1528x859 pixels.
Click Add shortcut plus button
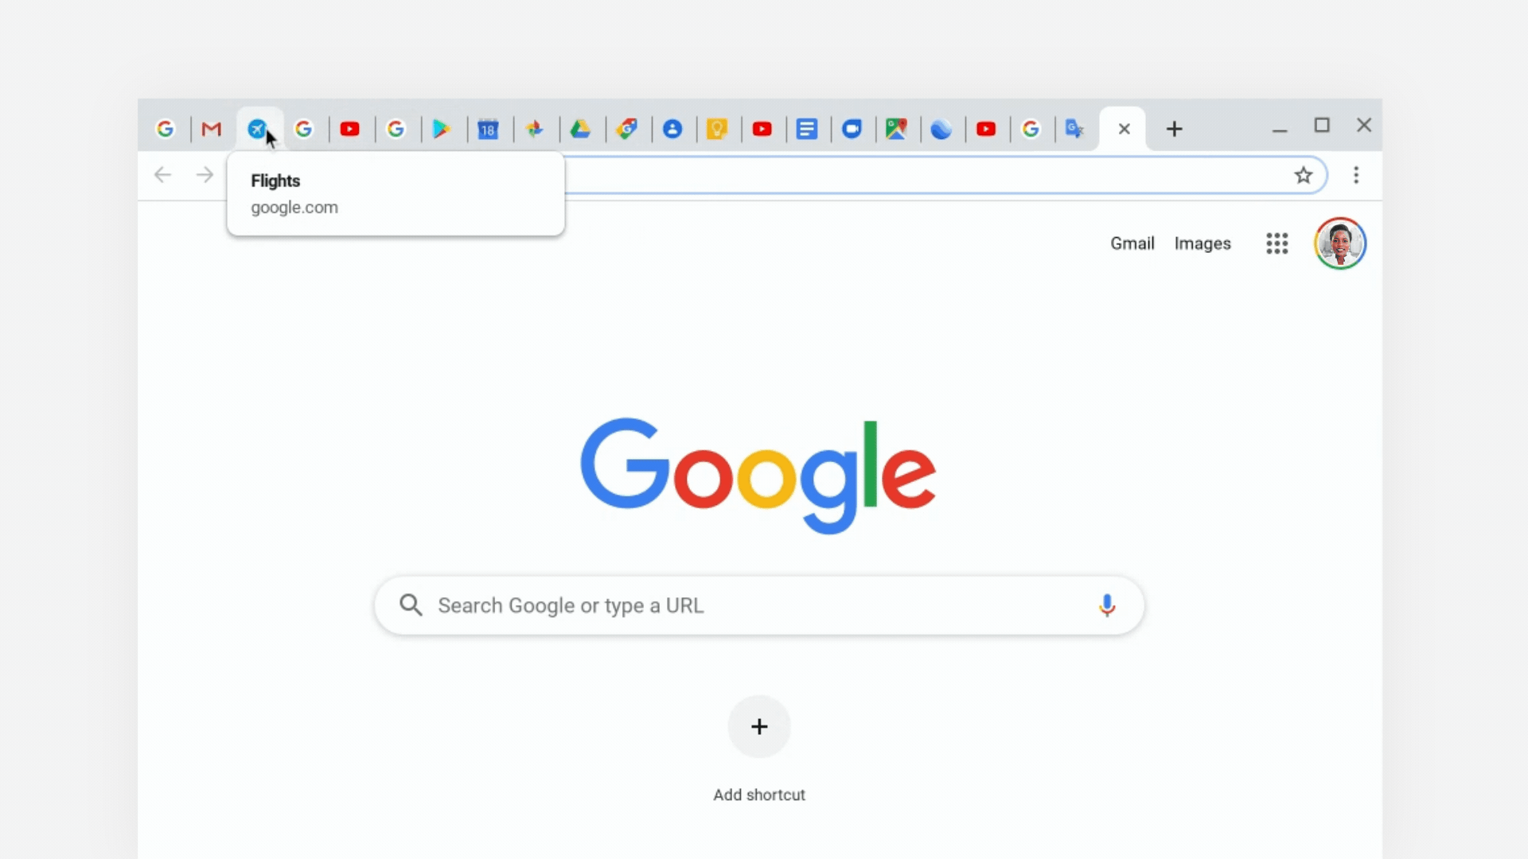(758, 726)
